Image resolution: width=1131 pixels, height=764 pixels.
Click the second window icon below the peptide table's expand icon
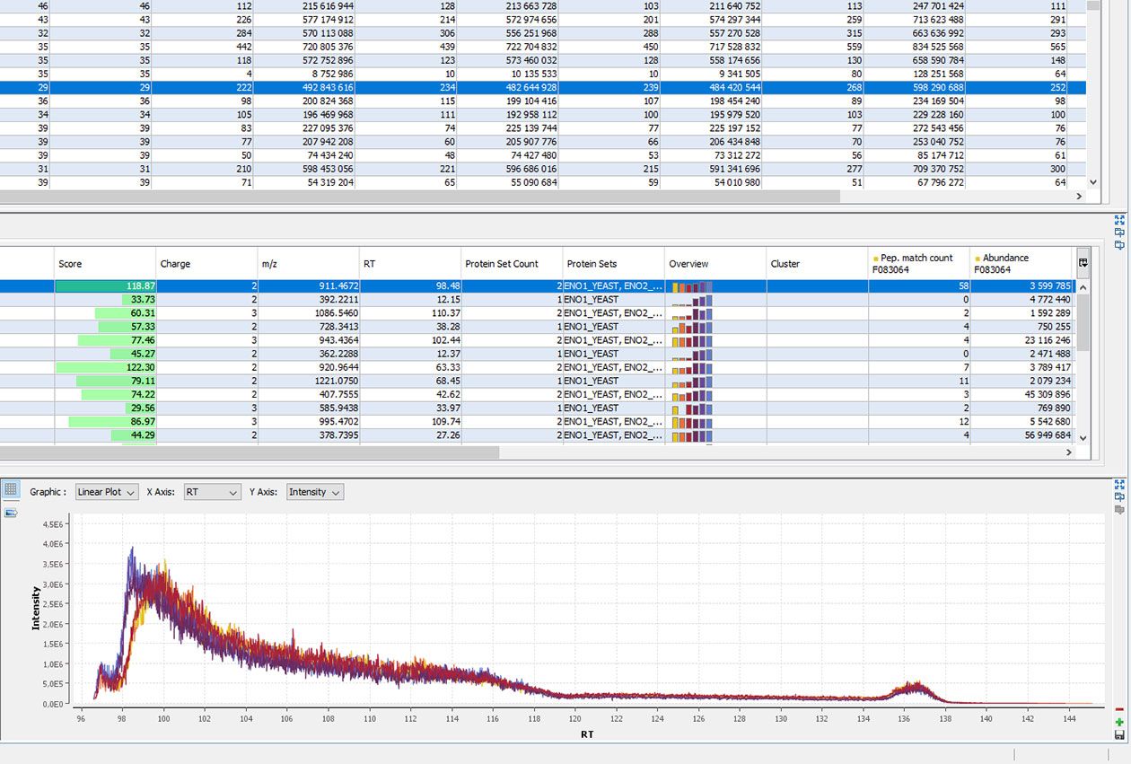tap(1119, 233)
